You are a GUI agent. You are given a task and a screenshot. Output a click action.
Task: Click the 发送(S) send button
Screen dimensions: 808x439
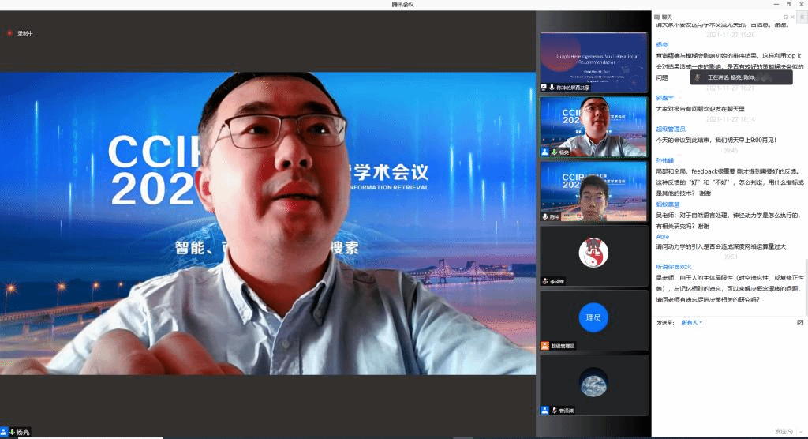[x=783, y=431]
